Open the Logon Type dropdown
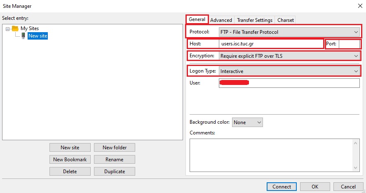 tap(289, 71)
